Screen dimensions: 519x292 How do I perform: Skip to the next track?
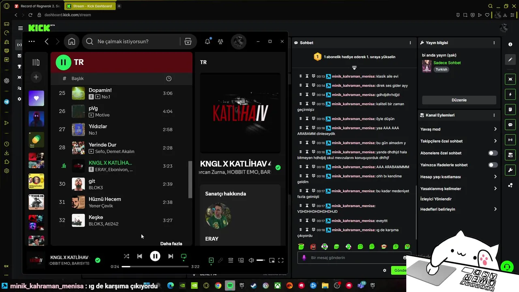[x=171, y=256]
